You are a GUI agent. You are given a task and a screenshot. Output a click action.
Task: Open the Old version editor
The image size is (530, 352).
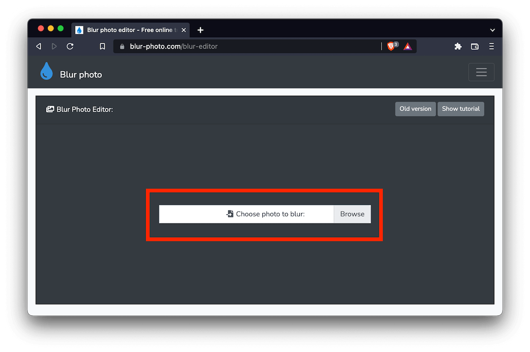pos(415,109)
